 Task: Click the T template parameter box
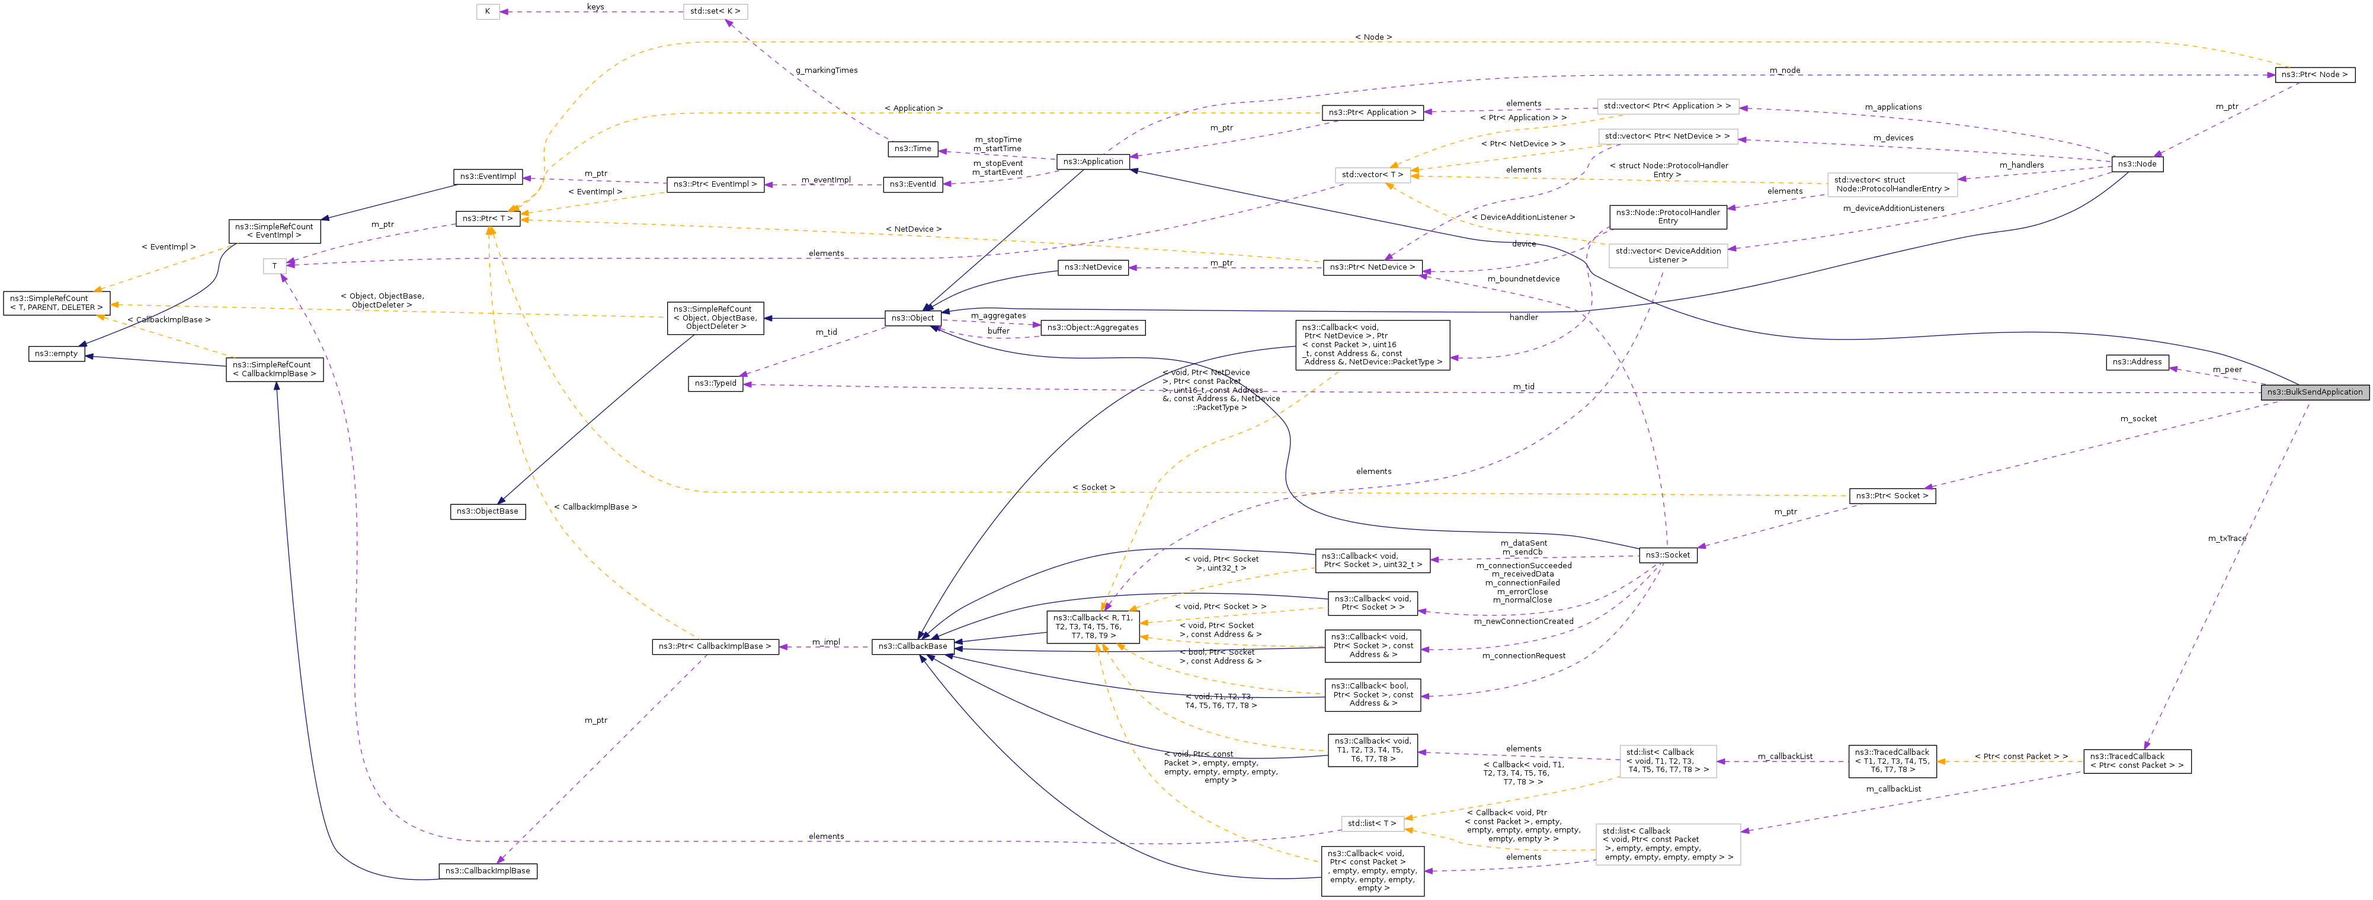click(x=274, y=266)
